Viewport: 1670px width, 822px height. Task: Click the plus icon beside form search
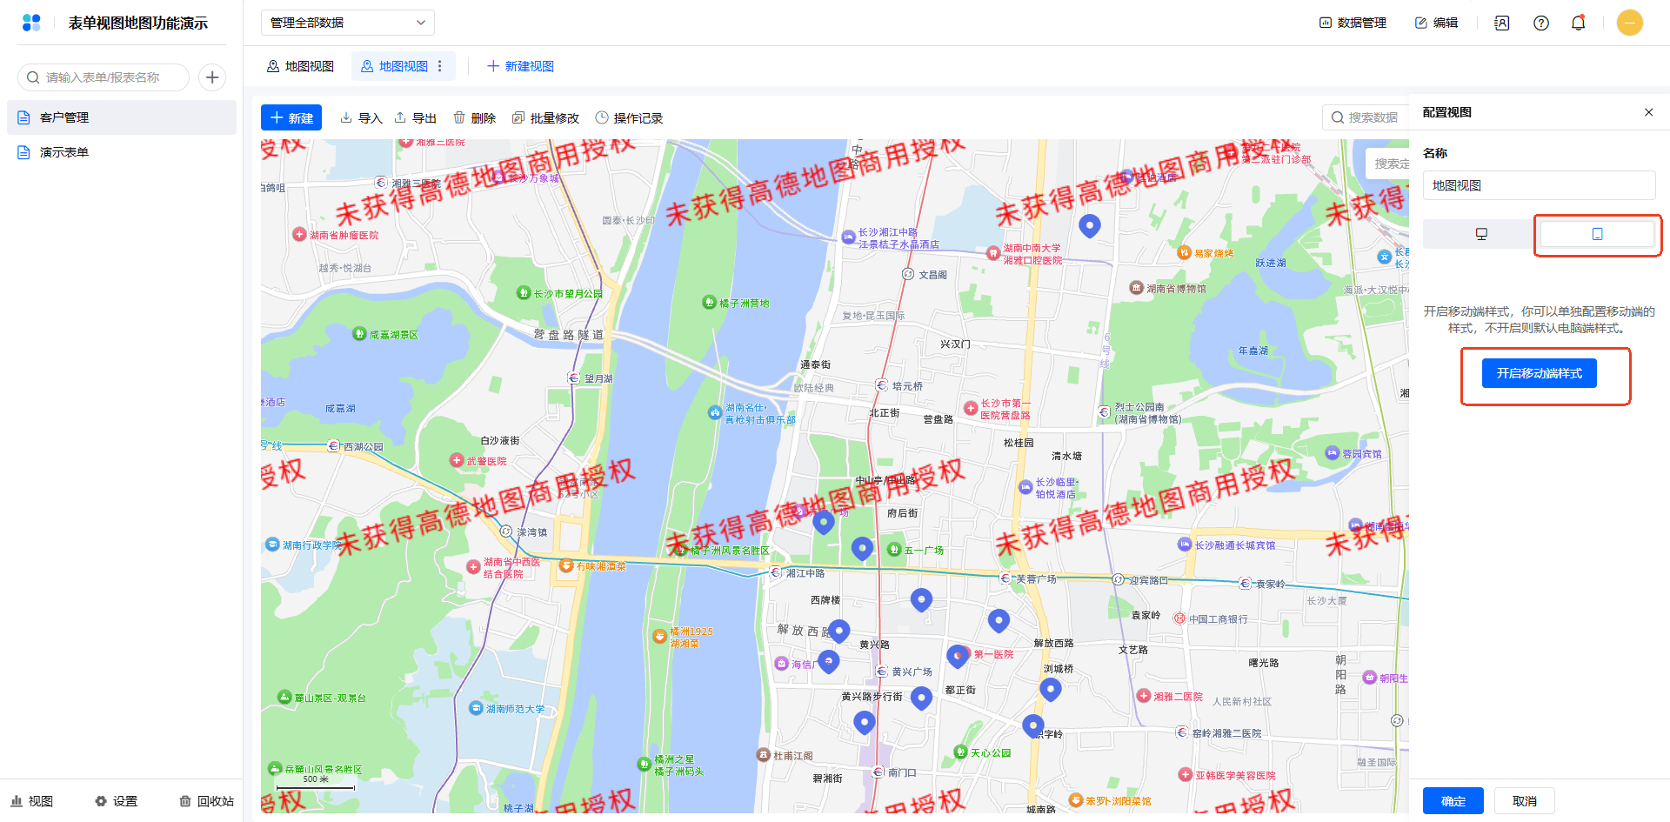[212, 77]
